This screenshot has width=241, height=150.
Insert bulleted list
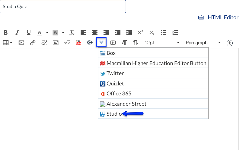(x=164, y=32)
